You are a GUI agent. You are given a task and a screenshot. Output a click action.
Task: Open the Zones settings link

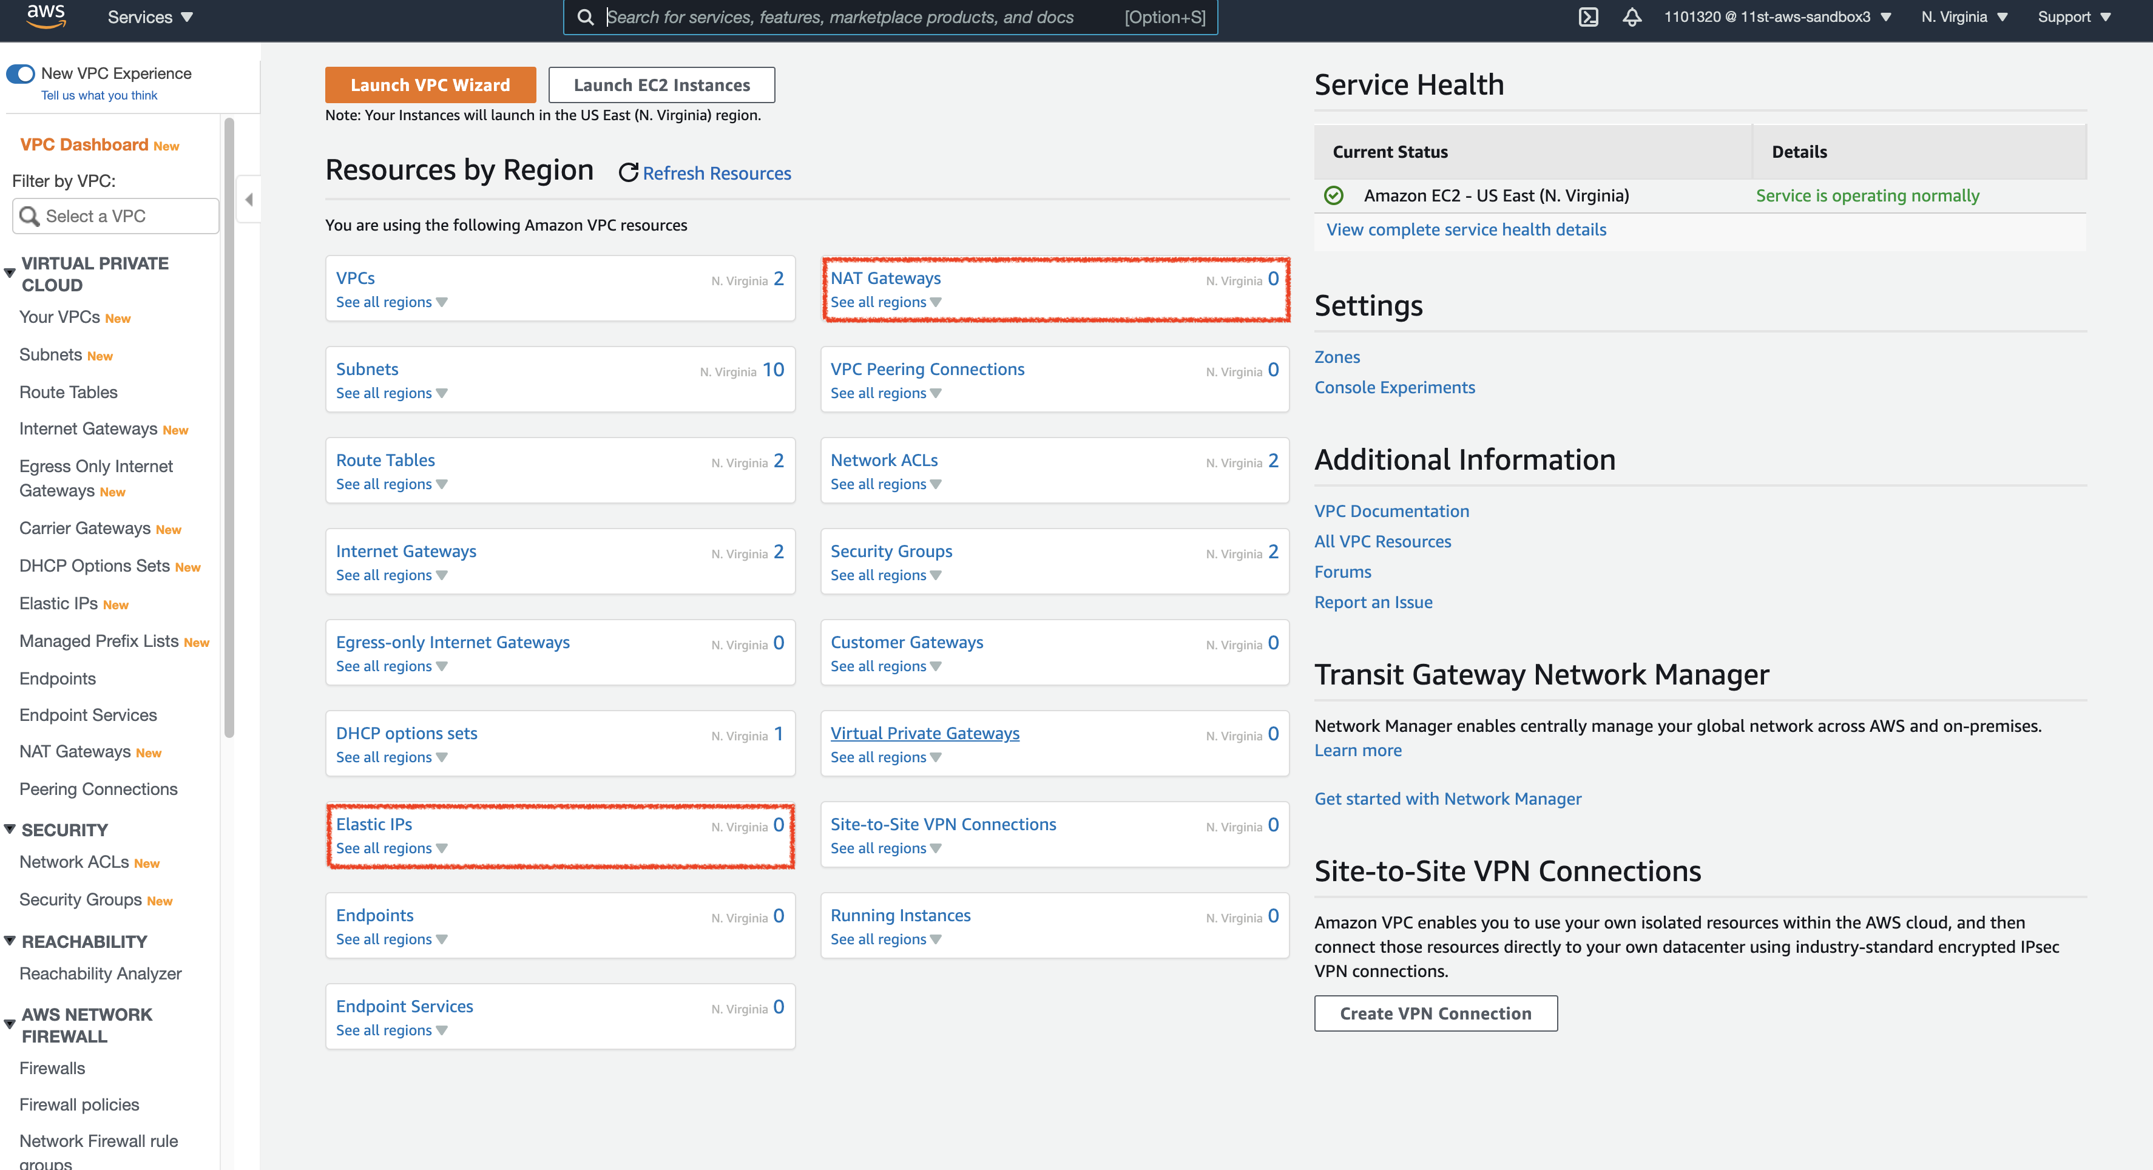pos(1336,357)
